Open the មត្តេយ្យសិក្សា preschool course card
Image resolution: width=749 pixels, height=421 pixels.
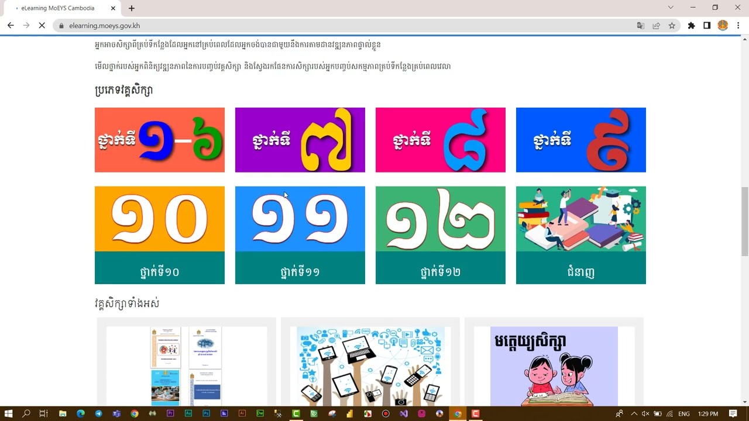pos(554,366)
